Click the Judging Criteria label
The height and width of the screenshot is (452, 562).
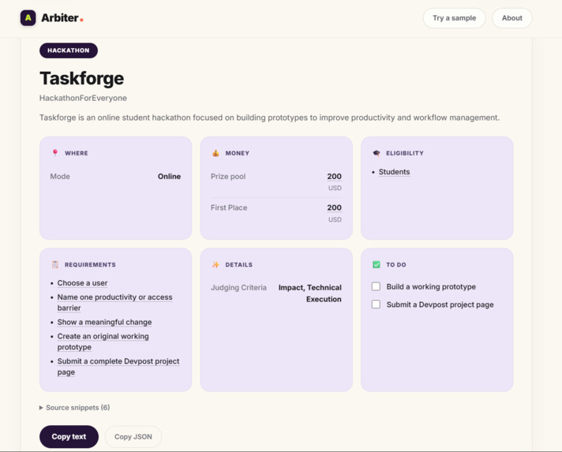point(238,288)
